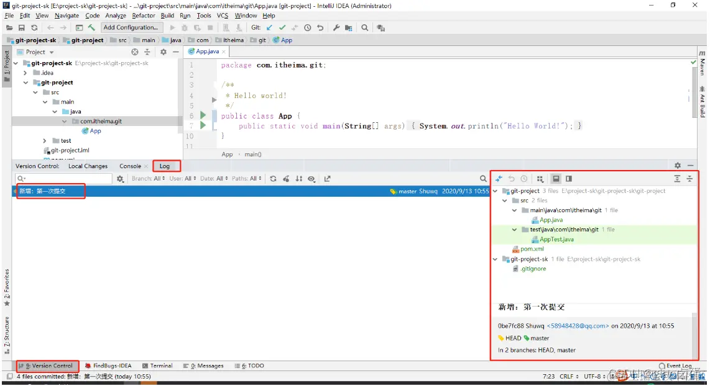Image resolution: width=710 pixels, height=386 pixels.
Task: Open the Project view selector dropdown
Action: [36, 52]
